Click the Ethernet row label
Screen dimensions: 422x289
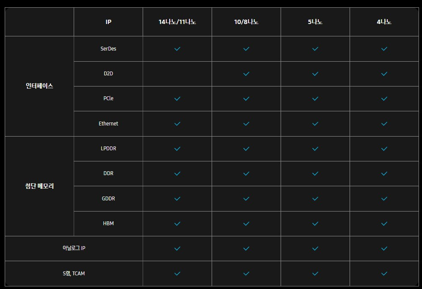click(108, 124)
